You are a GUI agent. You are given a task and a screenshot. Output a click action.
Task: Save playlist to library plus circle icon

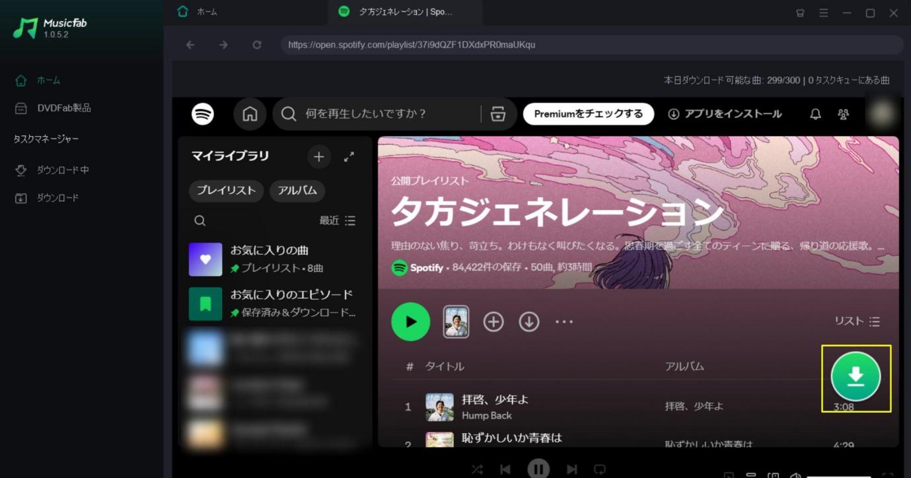tap(493, 322)
